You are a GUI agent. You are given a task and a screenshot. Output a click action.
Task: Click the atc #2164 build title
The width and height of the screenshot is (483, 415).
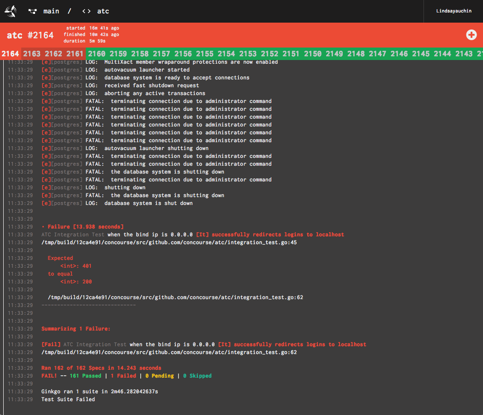pos(30,35)
